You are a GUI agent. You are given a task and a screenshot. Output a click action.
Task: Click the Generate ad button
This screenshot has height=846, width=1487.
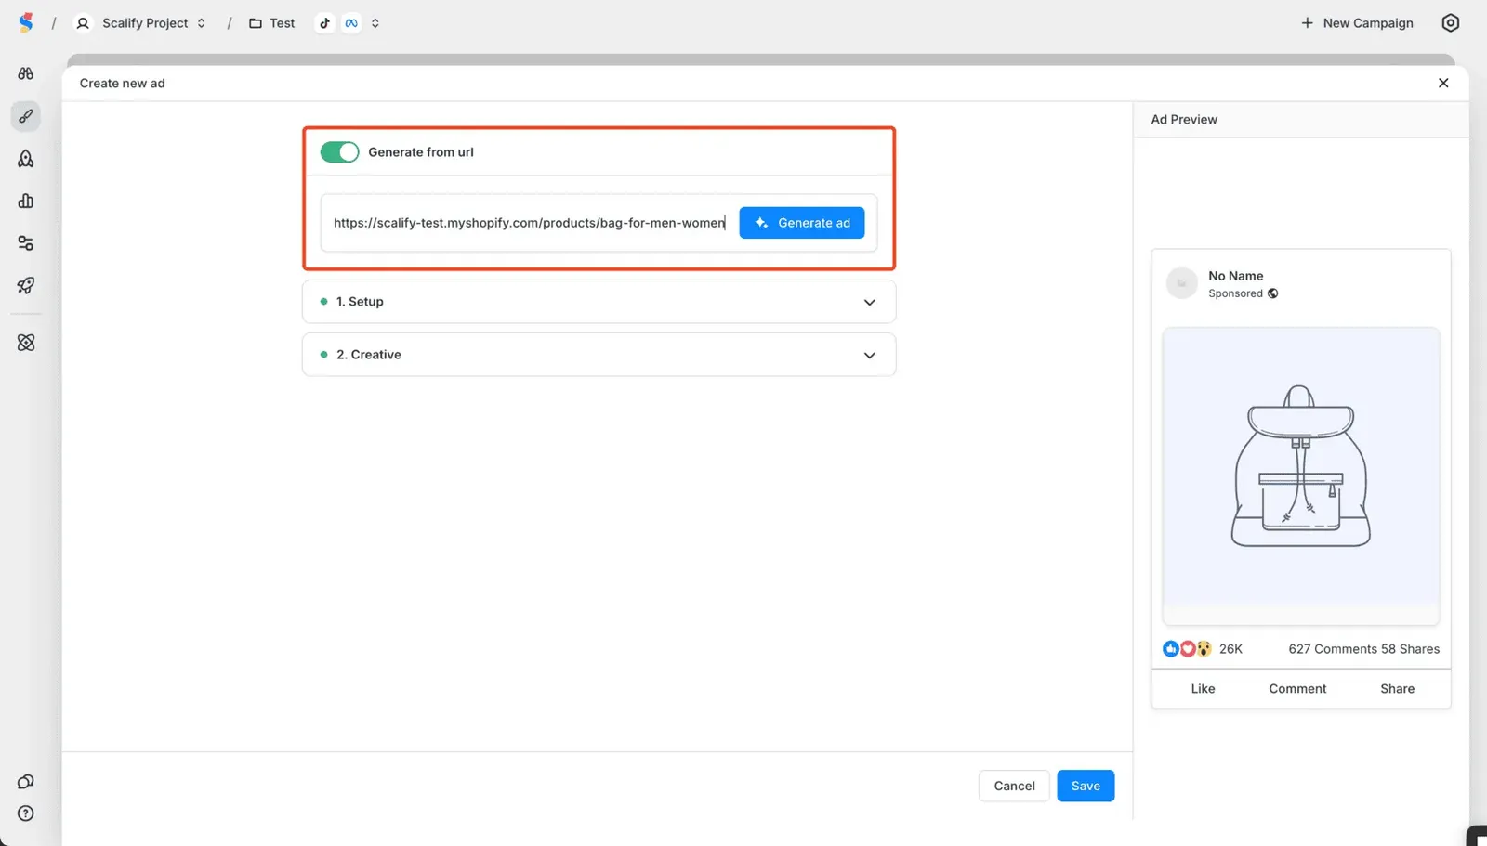click(x=801, y=223)
